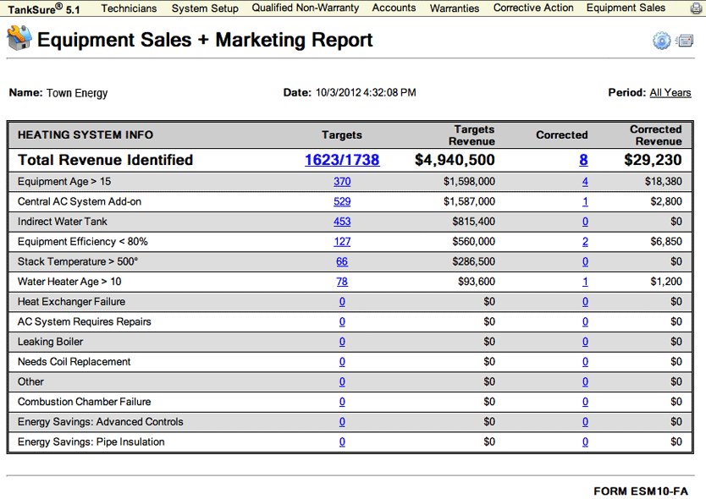Image resolution: width=706 pixels, height=499 pixels.
Task: Click the Total Revenue Identified label
Action: pos(105,160)
